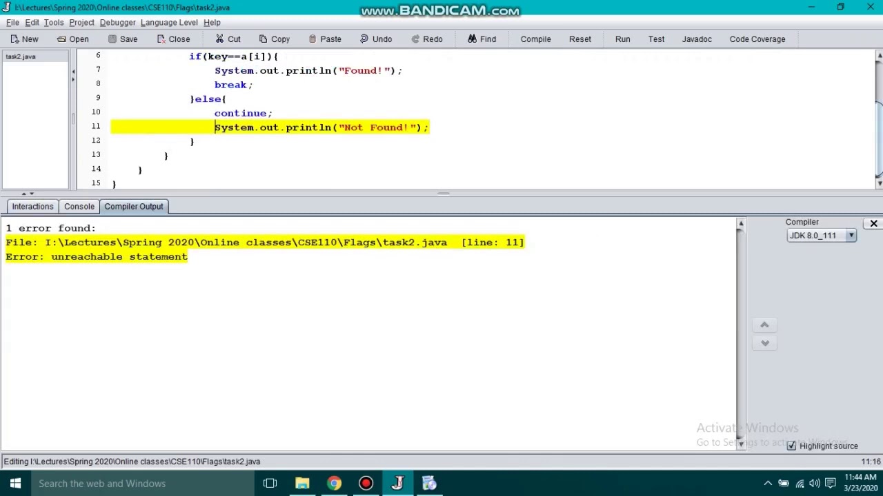This screenshot has width=883, height=496.
Task: Click the DrJava taskbar icon
Action: point(397,484)
